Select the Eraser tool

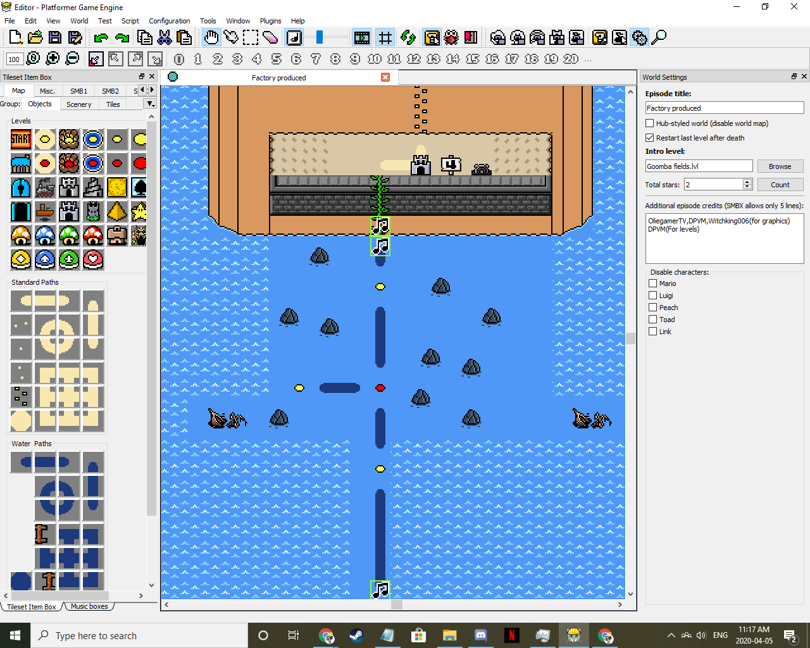coord(270,38)
